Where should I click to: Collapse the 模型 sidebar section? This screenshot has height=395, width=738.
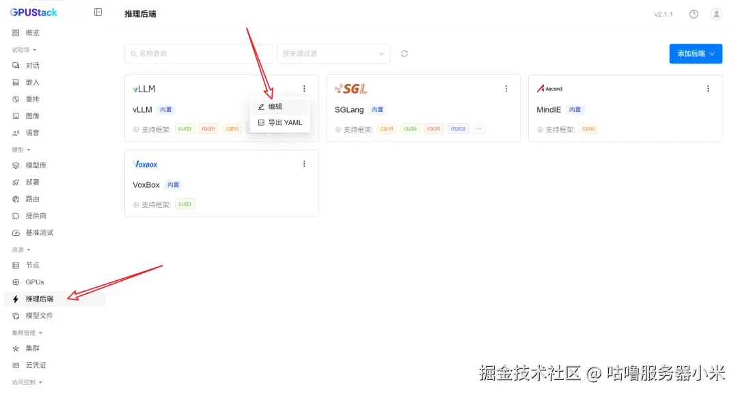[x=21, y=150]
